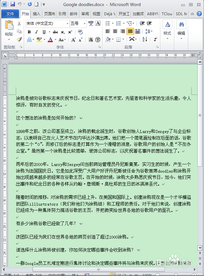Align text left
The image size is (204, 276).
click(x=108, y=31)
